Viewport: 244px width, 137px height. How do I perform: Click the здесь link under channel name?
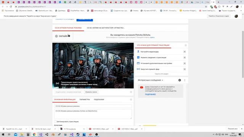152,37
